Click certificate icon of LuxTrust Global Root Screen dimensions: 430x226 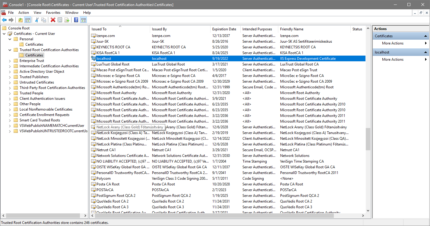coord(93,64)
